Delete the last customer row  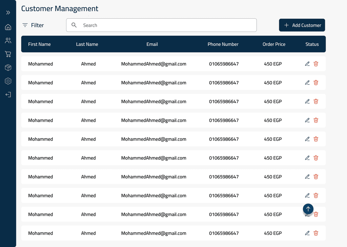pos(316,233)
